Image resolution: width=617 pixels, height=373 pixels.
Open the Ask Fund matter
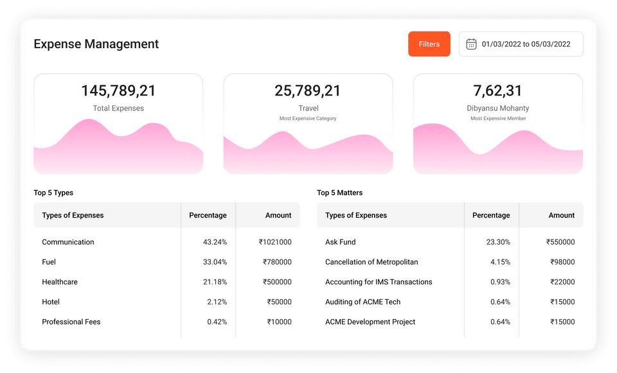pos(341,242)
